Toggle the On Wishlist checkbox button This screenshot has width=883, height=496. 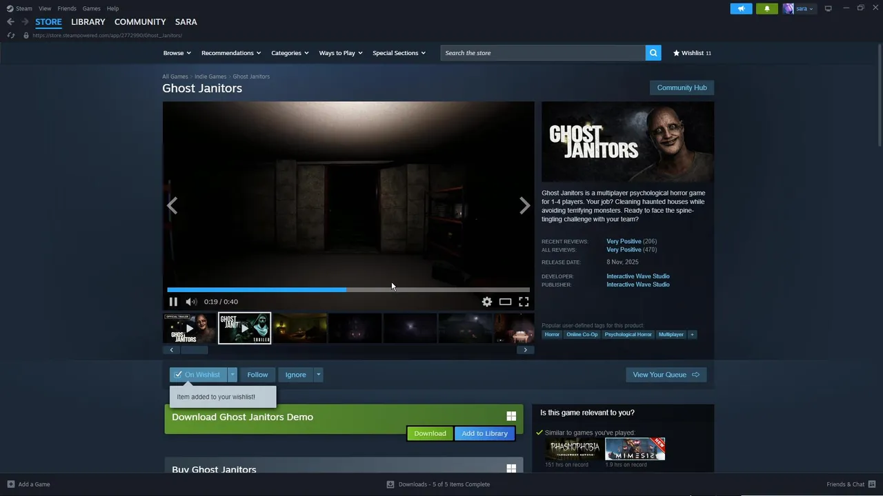[x=198, y=375]
